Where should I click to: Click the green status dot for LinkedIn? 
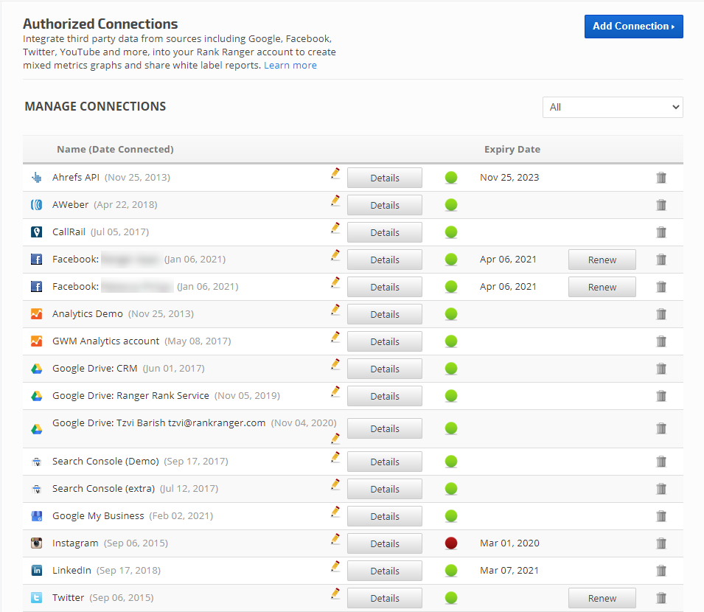(451, 571)
